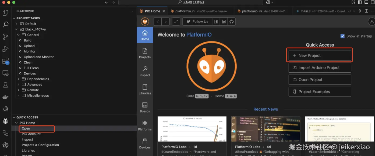Collapse the General folder
Screen dimensions: 375x156
pyautogui.click(x=18, y=35)
